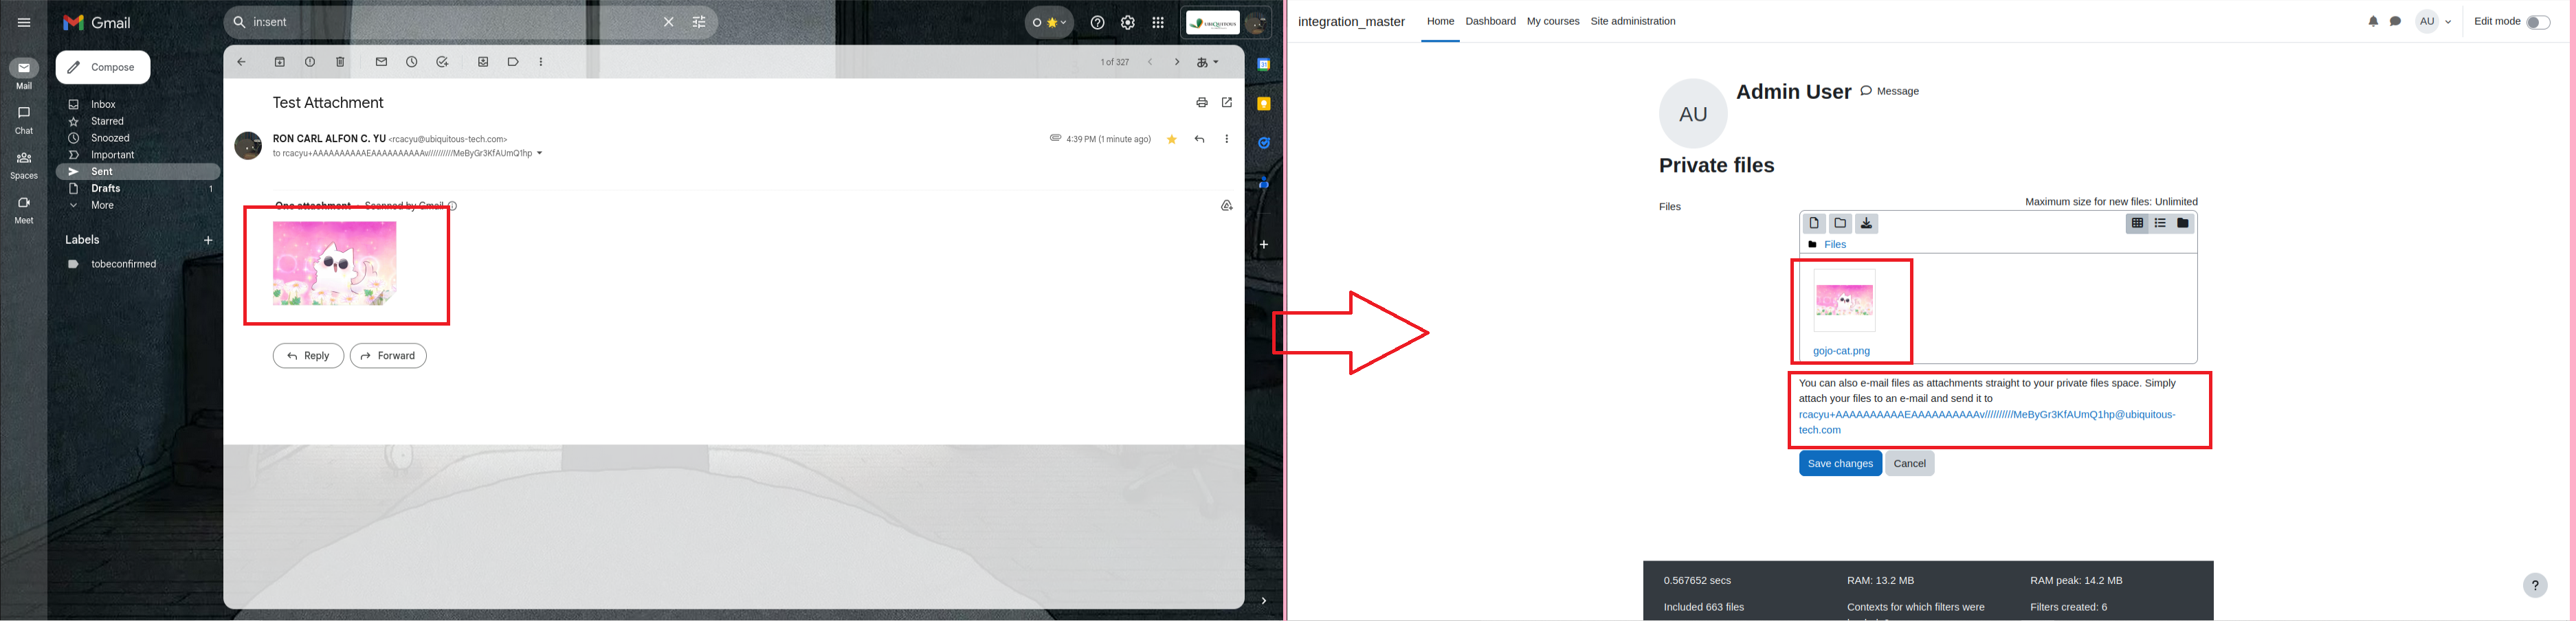Collapse the Gmail side panel chevron
The width and height of the screenshot is (2576, 621).
pos(1264,601)
